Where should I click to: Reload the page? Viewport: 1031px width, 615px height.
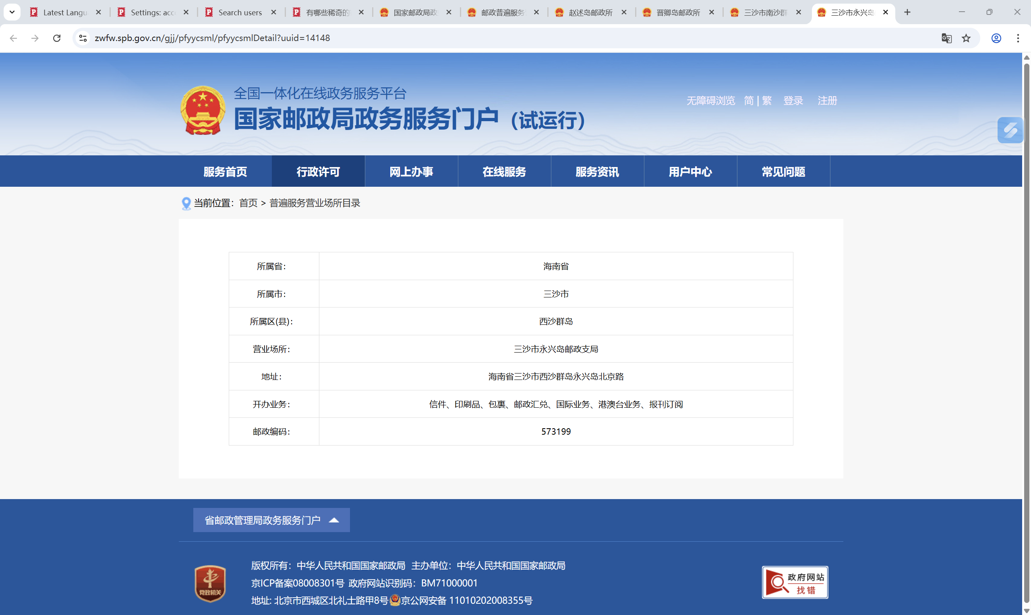(x=57, y=38)
